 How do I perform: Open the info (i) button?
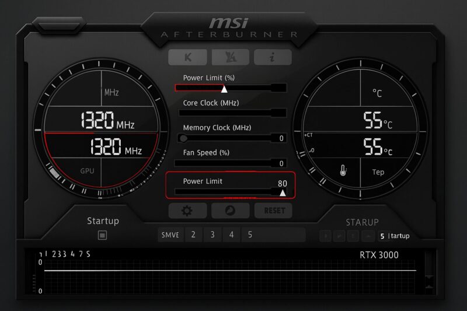273,57
